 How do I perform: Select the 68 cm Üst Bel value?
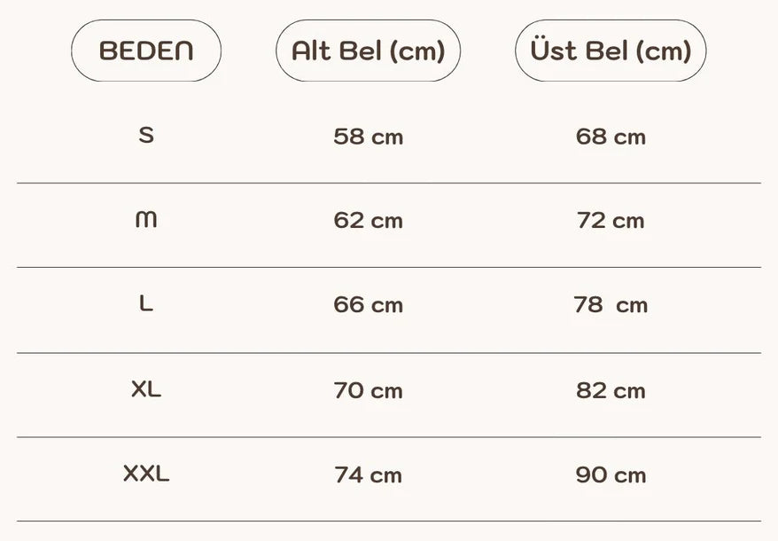(x=611, y=137)
